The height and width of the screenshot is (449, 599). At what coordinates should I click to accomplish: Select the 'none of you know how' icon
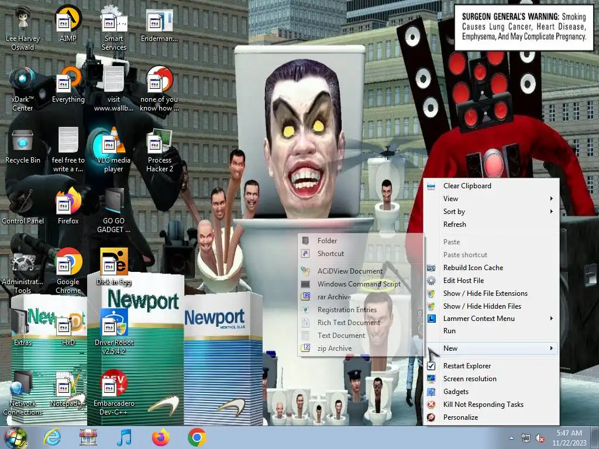pos(159,89)
